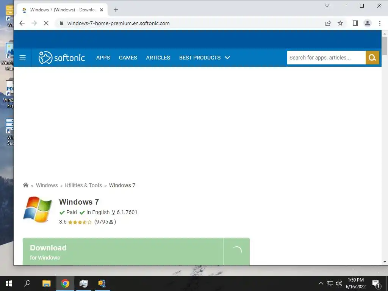Open the APPS menu item
This screenshot has width=388, height=291.
coord(103,58)
